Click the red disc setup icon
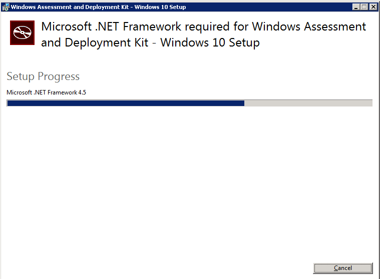Screen dimensions: 380x279 (x=22, y=32)
